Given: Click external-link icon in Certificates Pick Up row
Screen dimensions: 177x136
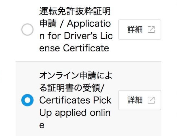Looking at the screenshot, I should [x=151, y=100].
